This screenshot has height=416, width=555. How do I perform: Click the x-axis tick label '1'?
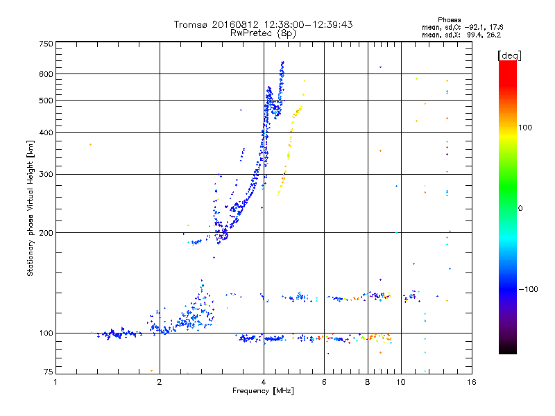[55, 382]
